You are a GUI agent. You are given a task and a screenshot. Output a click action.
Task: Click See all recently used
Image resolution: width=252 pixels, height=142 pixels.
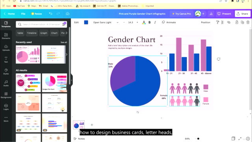tap(64, 42)
